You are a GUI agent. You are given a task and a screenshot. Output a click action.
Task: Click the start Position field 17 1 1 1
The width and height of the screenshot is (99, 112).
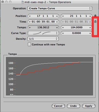click(43, 16)
